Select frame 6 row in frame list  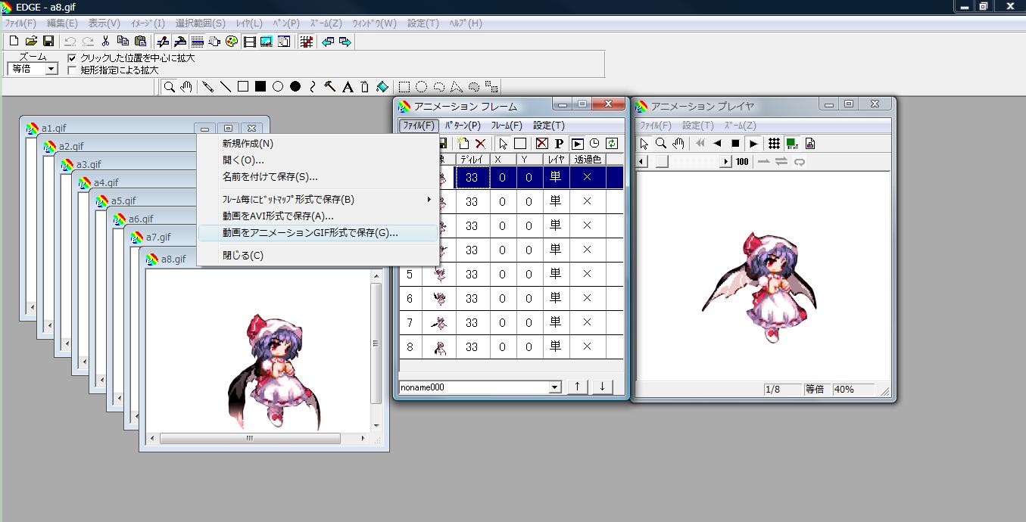point(511,299)
